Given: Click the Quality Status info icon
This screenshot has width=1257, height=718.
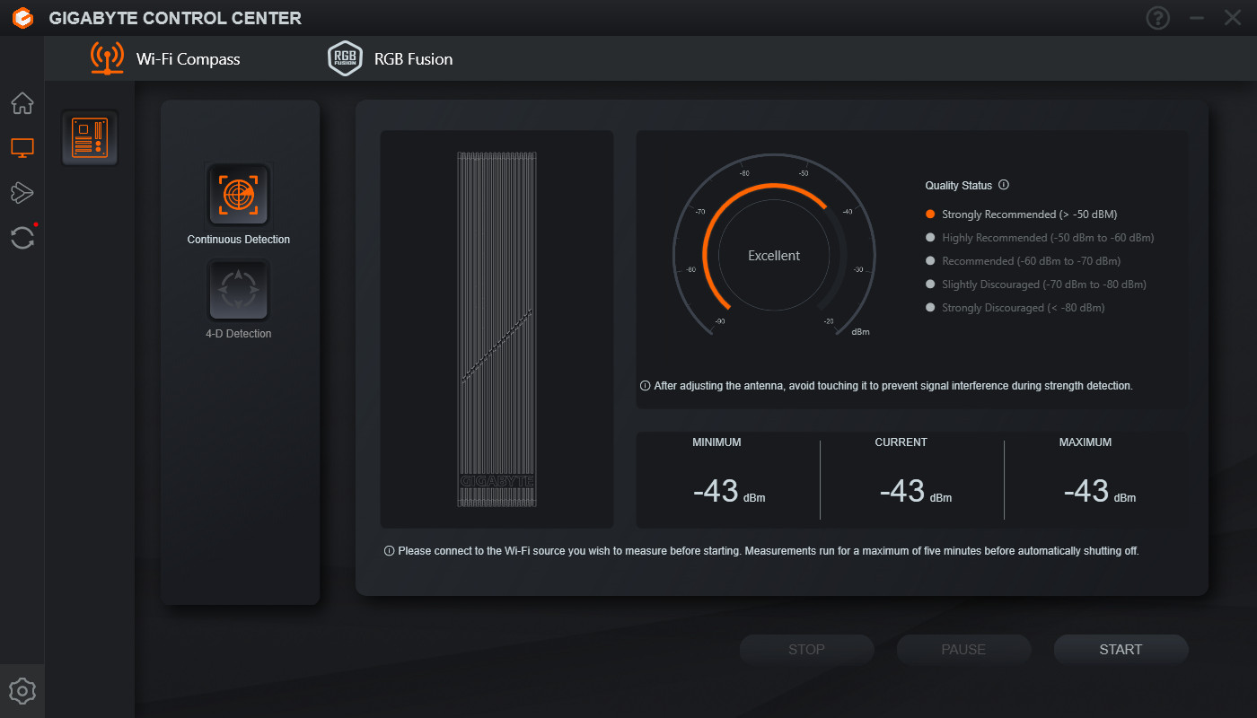Looking at the screenshot, I should 1004,185.
